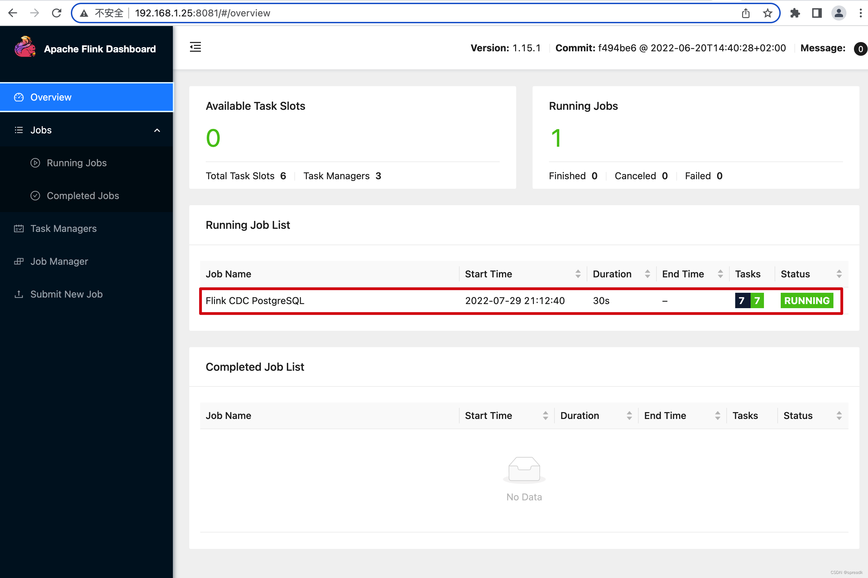Image resolution: width=868 pixels, height=578 pixels.
Task: Reload the page with the refresh icon
Action: click(x=56, y=13)
